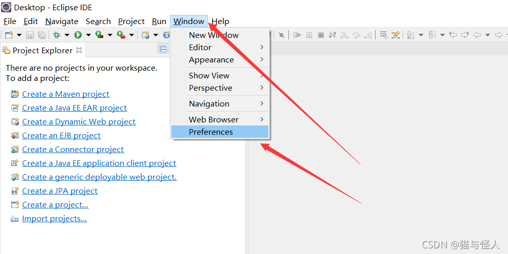
Task: Click the Back navigation arrow icon
Action: pos(477,35)
